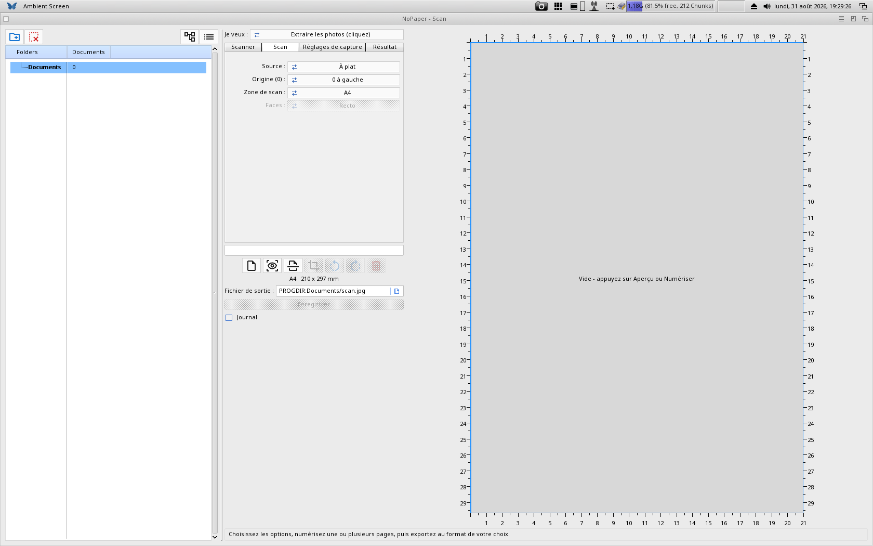The height and width of the screenshot is (546, 873).
Task: Click the grid icon in top bar
Action: click(x=558, y=6)
